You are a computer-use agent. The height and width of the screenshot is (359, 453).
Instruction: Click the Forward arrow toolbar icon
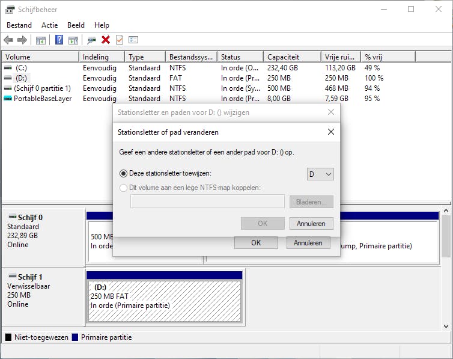pos(22,40)
